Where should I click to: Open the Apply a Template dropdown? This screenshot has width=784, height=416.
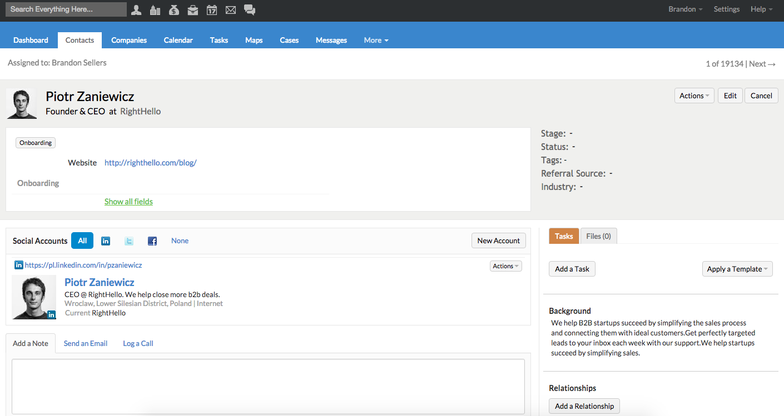(737, 269)
